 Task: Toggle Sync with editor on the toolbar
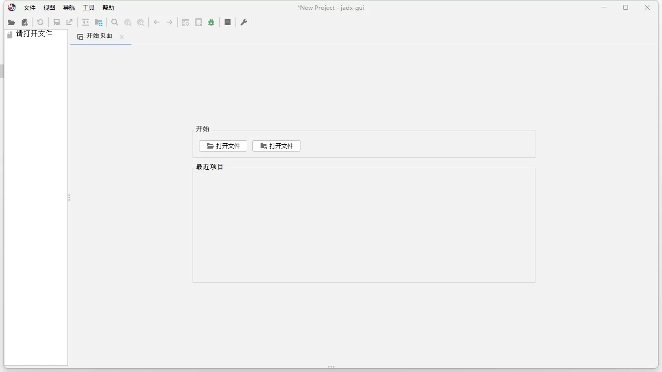click(x=85, y=22)
